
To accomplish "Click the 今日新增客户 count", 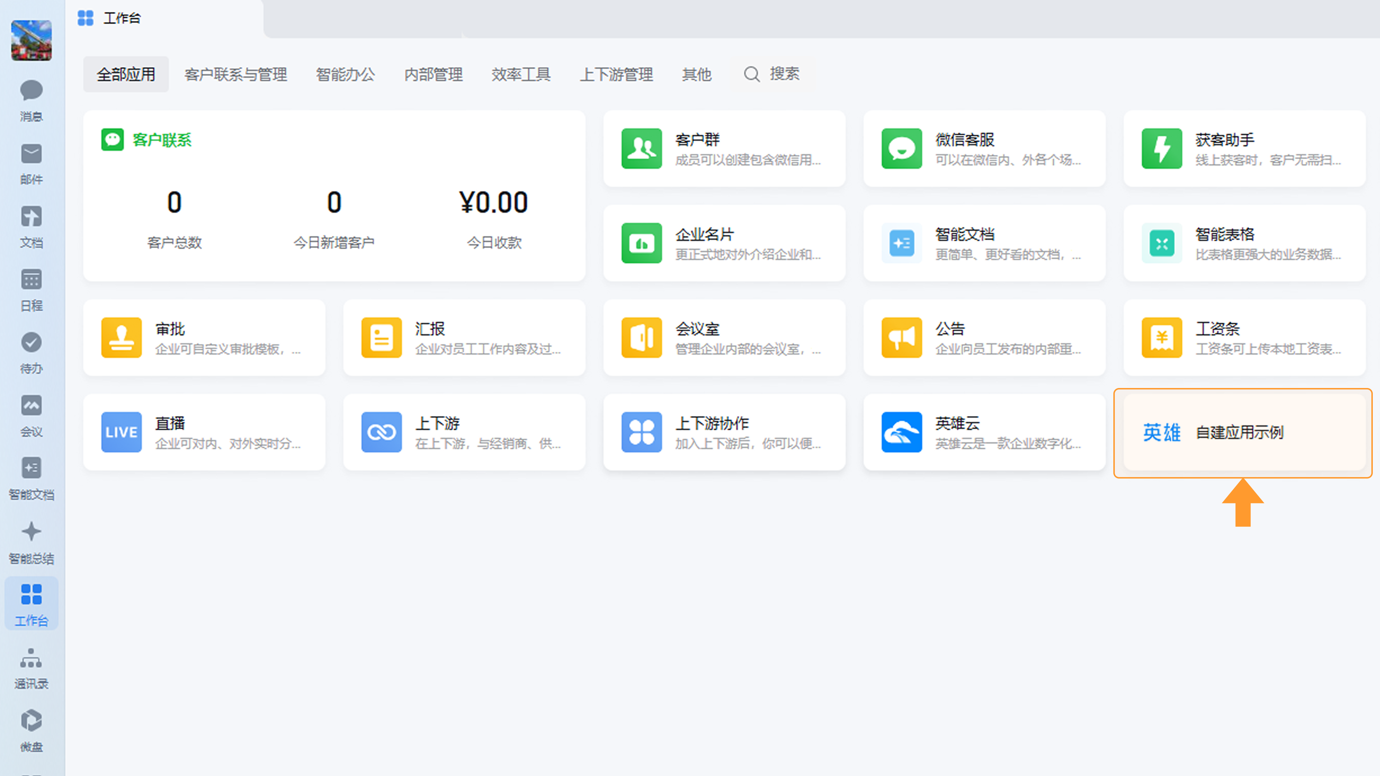I will [334, 202].
